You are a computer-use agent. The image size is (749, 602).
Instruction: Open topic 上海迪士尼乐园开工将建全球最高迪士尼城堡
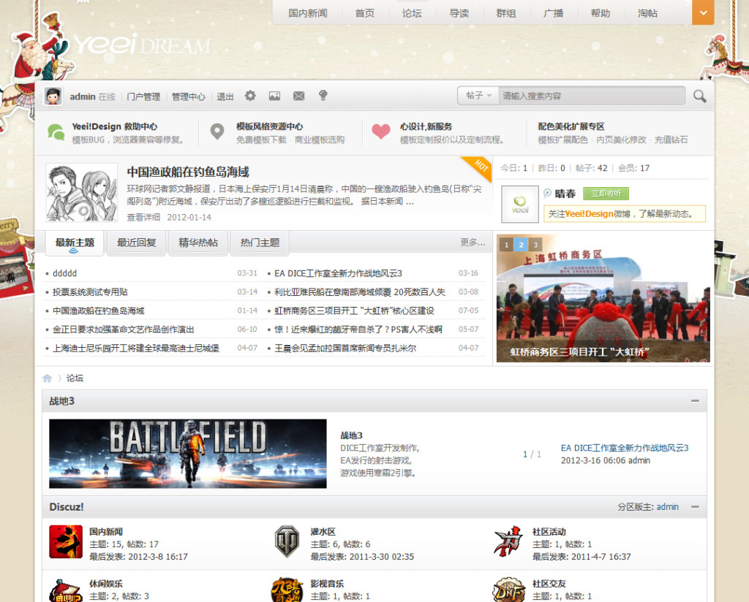pos(135,348)
